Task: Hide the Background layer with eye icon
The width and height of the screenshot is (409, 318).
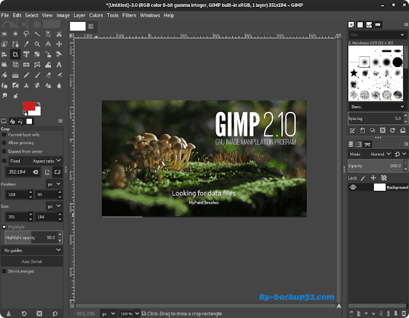Action: [x=353, y=187]
